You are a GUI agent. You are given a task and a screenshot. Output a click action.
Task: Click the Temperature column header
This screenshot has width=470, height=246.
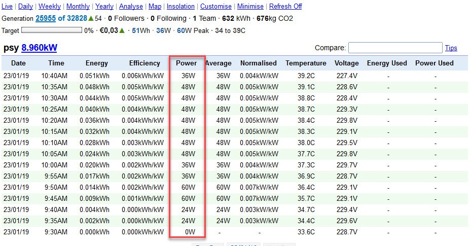[x=306, y=63]
